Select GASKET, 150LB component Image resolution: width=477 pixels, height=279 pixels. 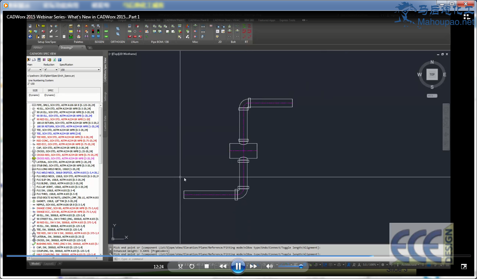[x=59, y=201]
